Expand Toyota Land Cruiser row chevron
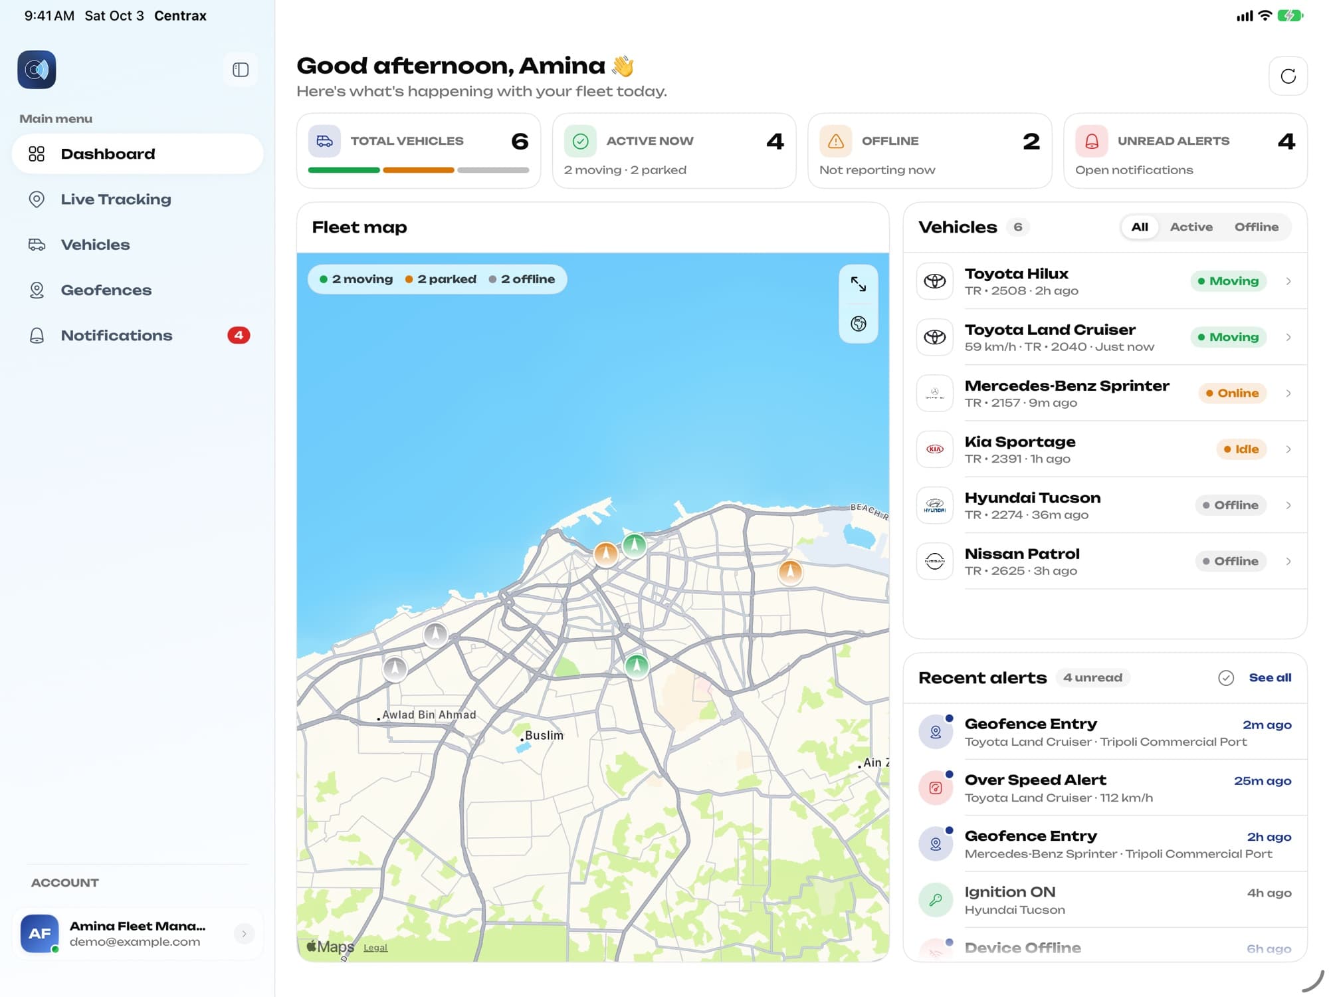This screenshot has width=1329, height=997. click(1288, 337)
